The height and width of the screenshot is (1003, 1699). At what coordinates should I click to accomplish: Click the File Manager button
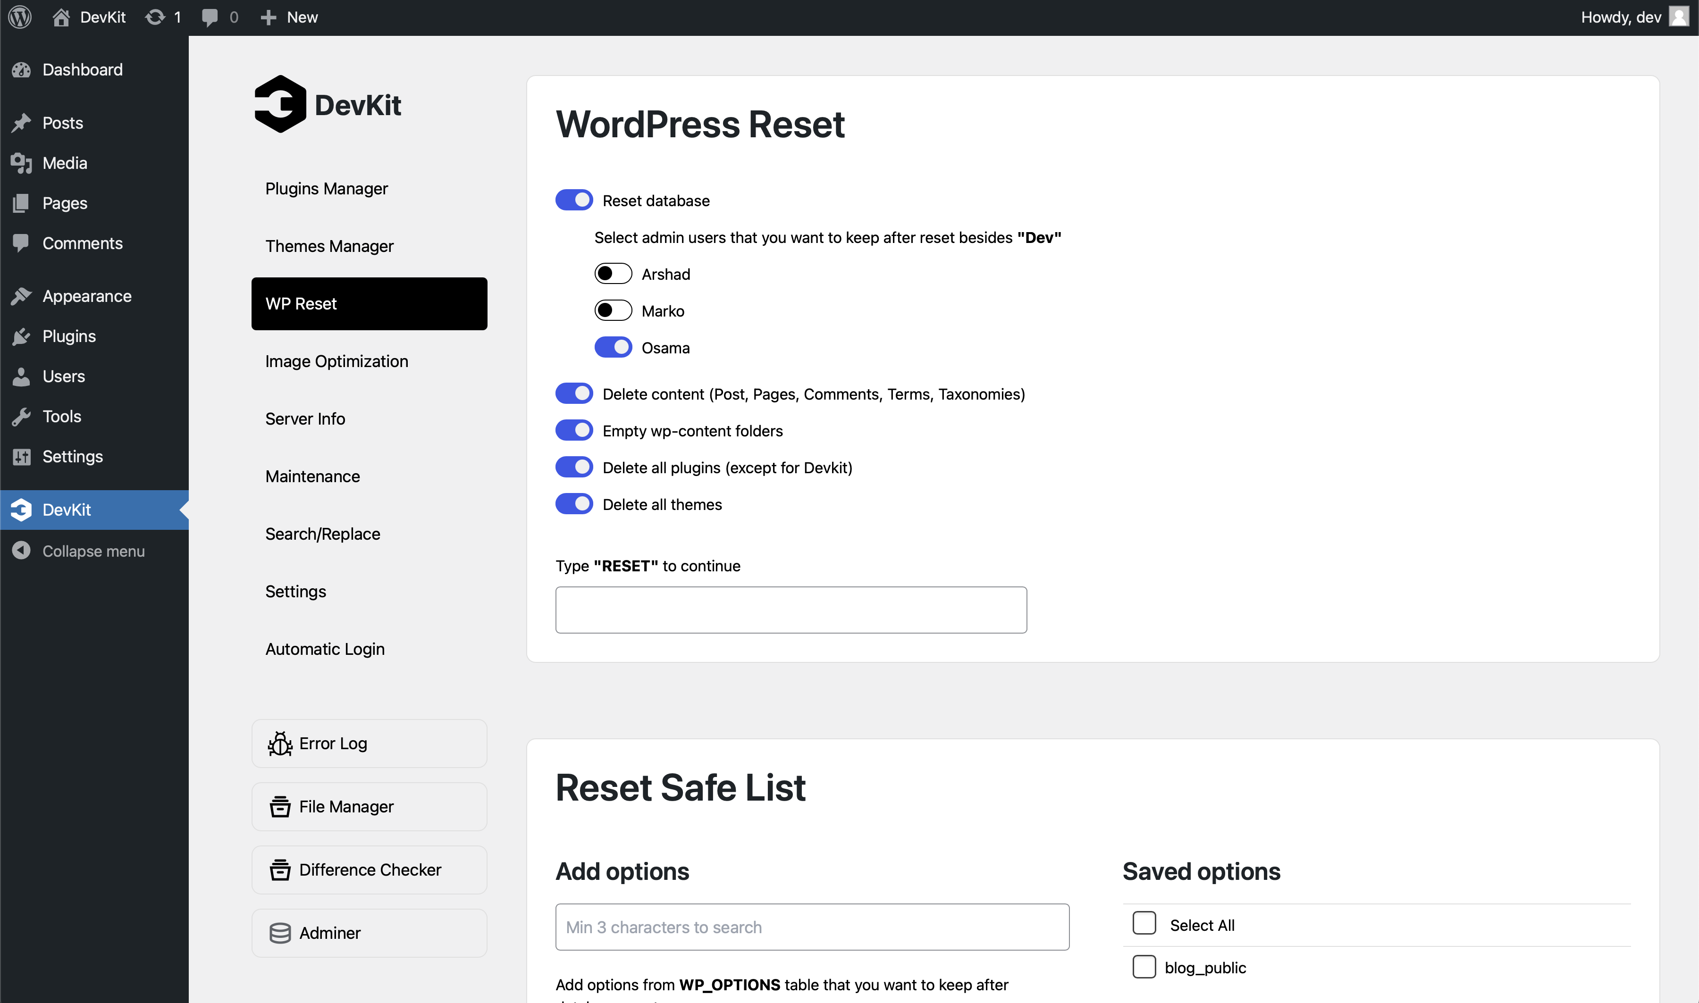[369, 806]
